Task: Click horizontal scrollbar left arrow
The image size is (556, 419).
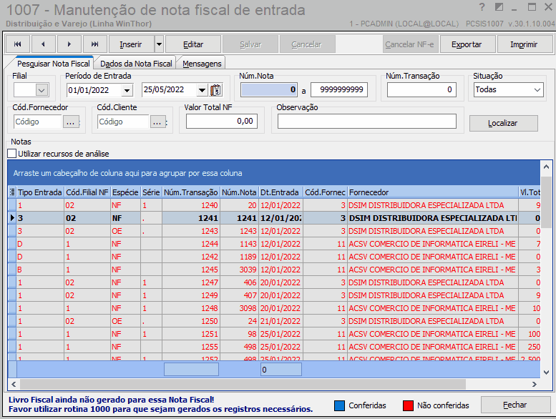Action: tap(14, 384)
